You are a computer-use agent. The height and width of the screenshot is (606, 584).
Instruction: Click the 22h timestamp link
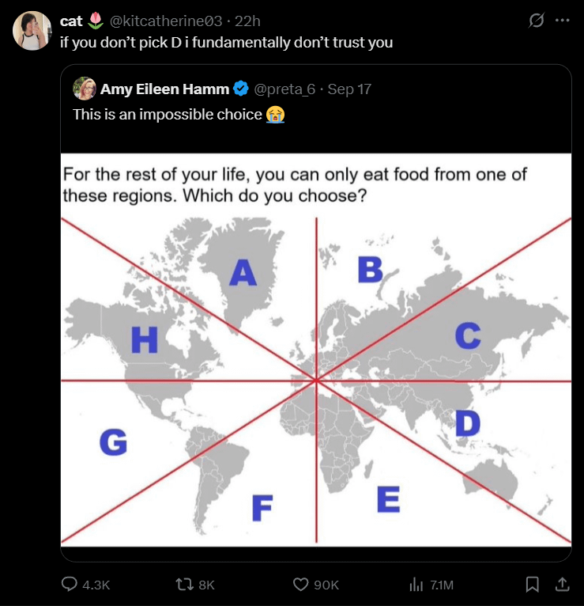[247, 21]
